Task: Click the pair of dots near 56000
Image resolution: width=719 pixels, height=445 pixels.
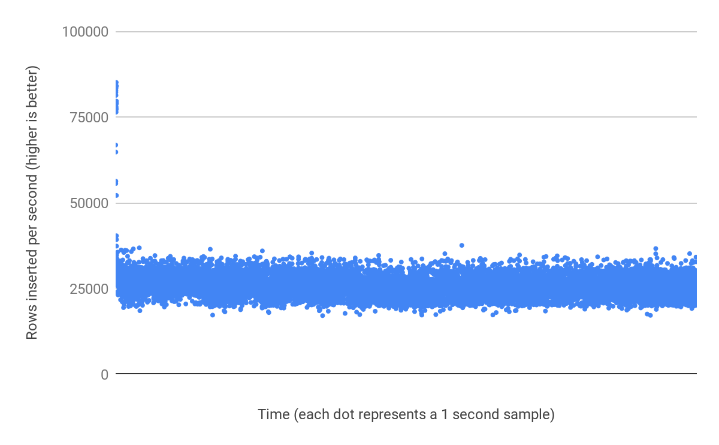Action: pyautogui.click(x=116, y=182)
